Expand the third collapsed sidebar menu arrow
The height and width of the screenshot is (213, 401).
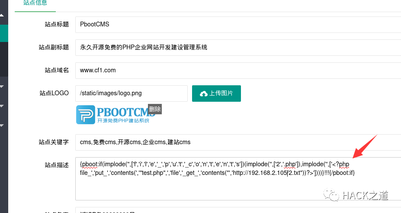[2, 126]
